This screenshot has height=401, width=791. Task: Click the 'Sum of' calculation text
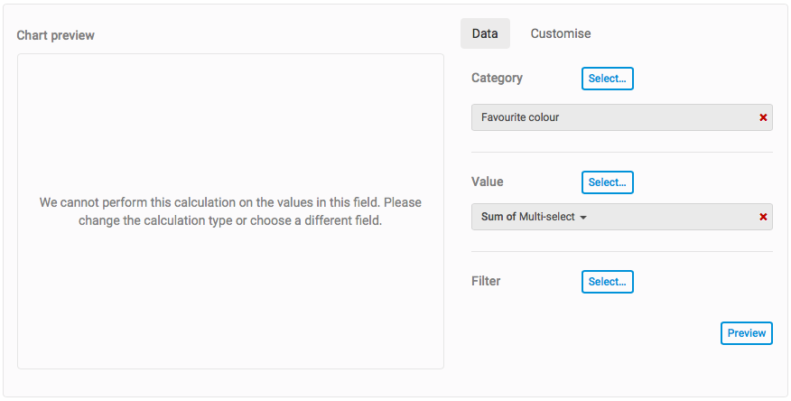tap(498, 217)
